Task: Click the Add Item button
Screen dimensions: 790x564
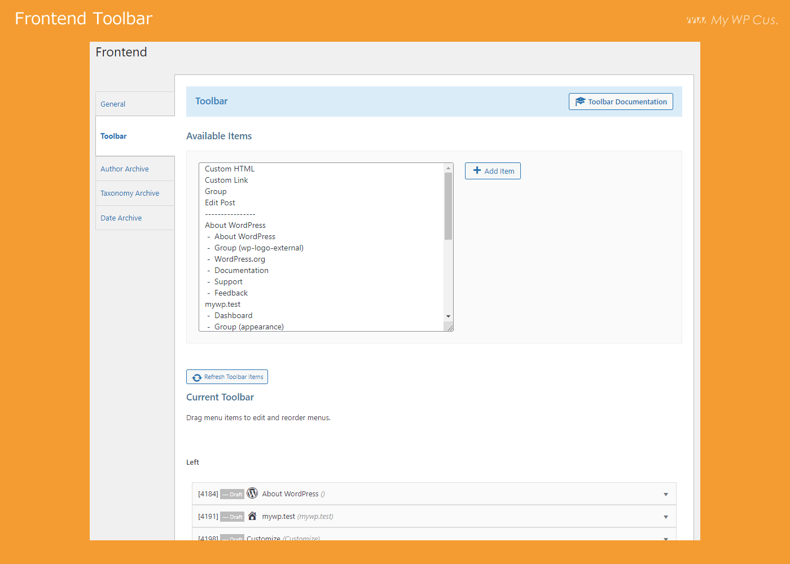Action: [x=493, y=171]
